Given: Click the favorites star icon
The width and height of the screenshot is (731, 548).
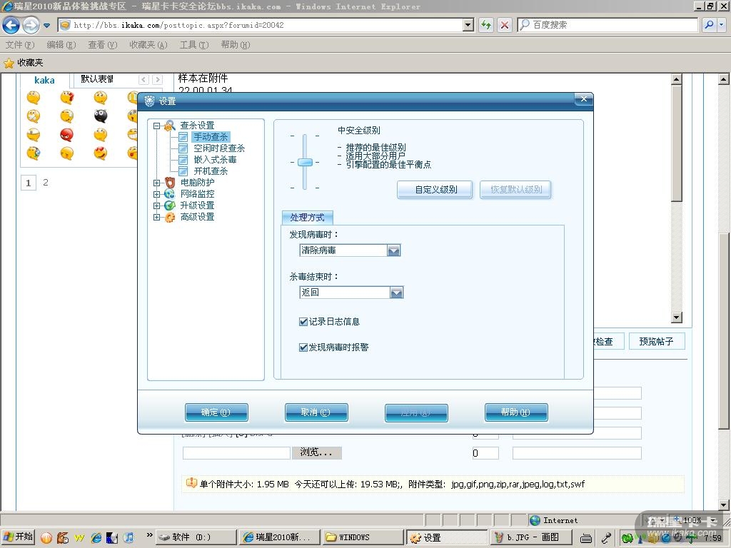Looking at the screenshot, I should [9, 63].
